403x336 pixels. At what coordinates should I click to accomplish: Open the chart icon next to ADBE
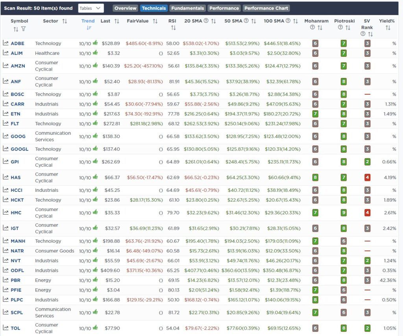coord(6,43)
